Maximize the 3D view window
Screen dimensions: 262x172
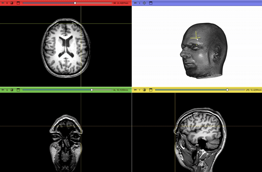[151, 3]
